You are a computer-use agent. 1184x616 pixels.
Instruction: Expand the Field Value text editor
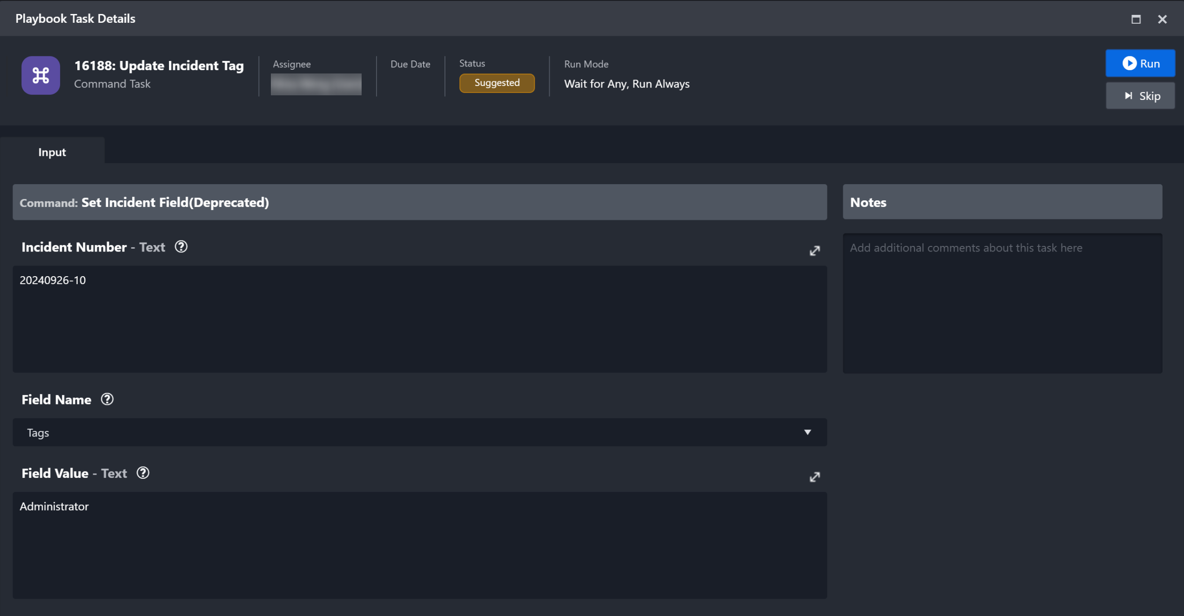814,477
